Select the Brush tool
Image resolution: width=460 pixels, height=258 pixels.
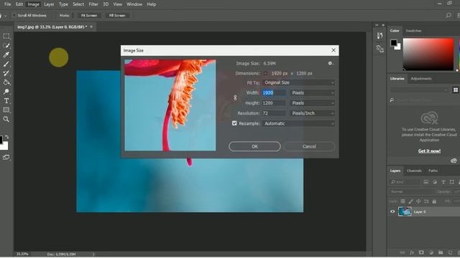tap(6, 64)
